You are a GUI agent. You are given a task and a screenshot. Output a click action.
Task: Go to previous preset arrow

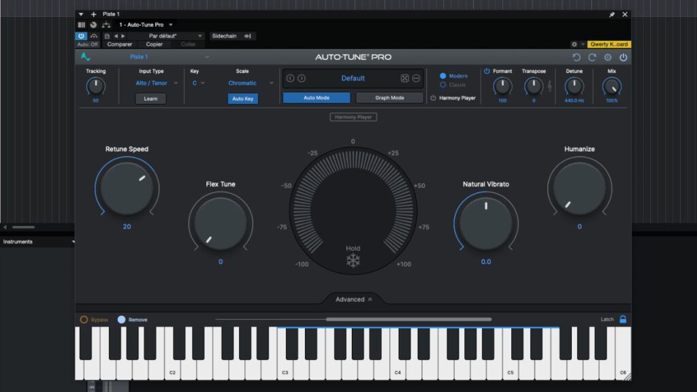[x=290, y=78]
